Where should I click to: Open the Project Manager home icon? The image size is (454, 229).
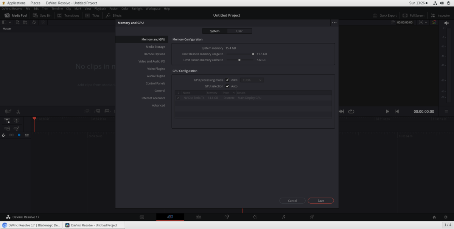tap(434, 217)
